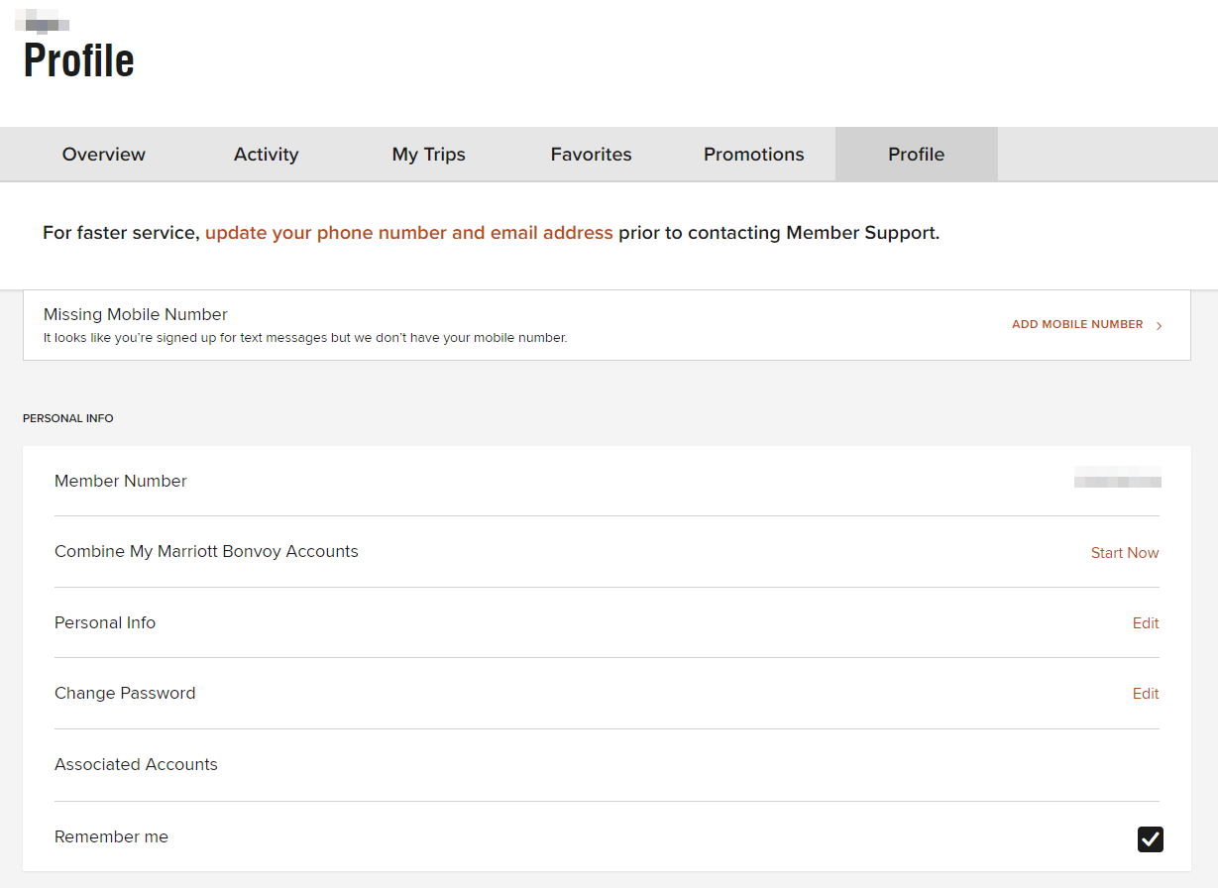Edit the Change Password row
Image resolution: width=1218 pixels, height=888 pixels.
click(1146, 694)
